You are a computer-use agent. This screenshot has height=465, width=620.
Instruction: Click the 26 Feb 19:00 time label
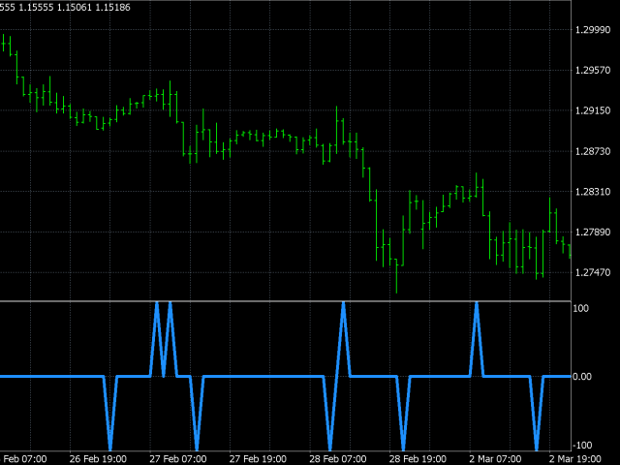[98, 459]
